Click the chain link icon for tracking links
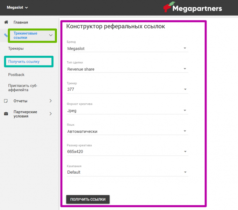This screenshot has width=238, height=210. click(6, 35)
